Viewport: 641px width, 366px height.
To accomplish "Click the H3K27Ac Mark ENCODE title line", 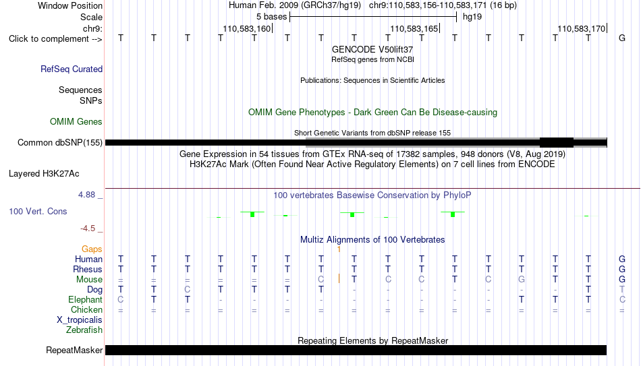I will coord(372,164).
